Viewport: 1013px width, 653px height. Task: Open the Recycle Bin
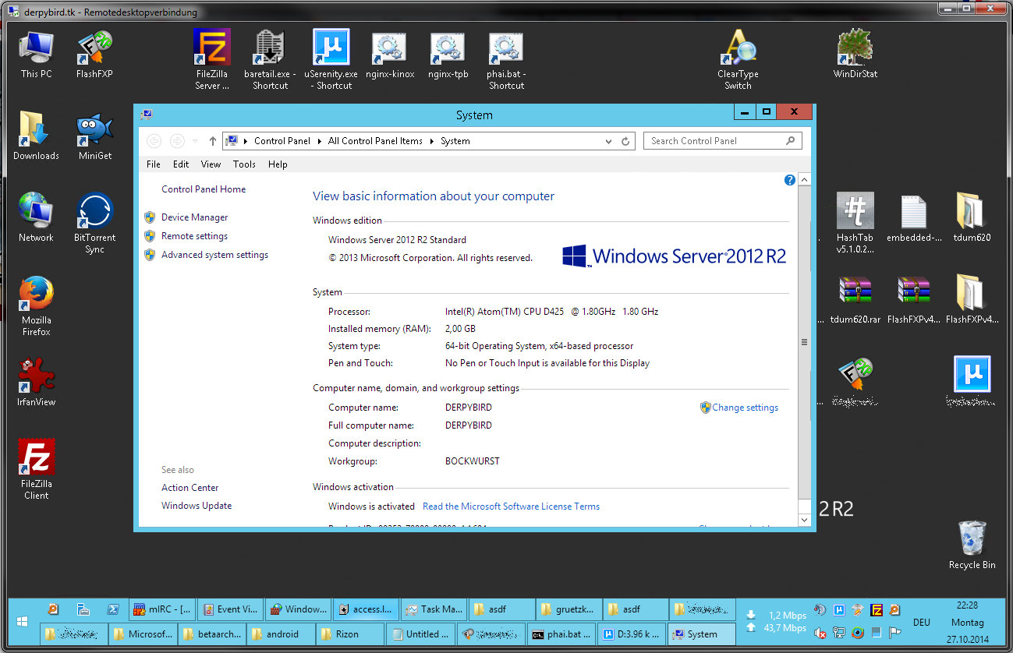pyautogui.click(x=972, y=545)
